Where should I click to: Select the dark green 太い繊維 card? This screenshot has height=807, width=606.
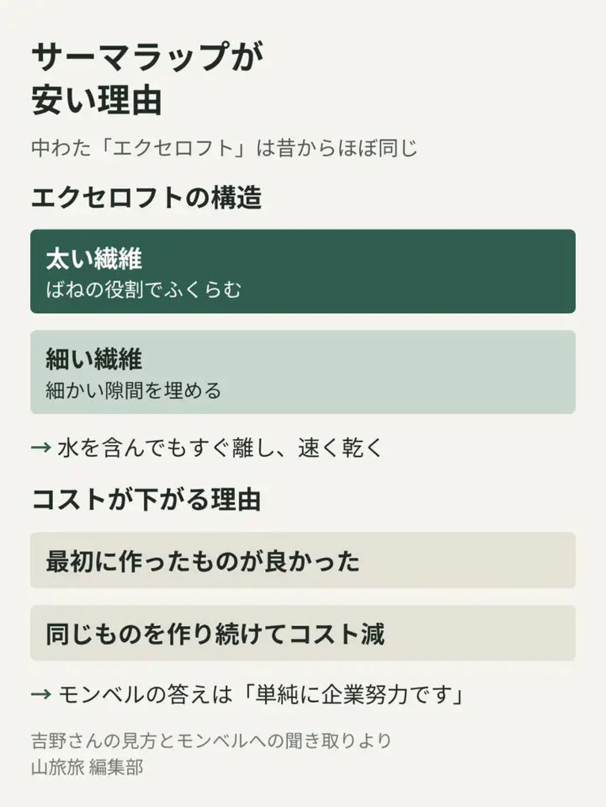tap(303, 271)
